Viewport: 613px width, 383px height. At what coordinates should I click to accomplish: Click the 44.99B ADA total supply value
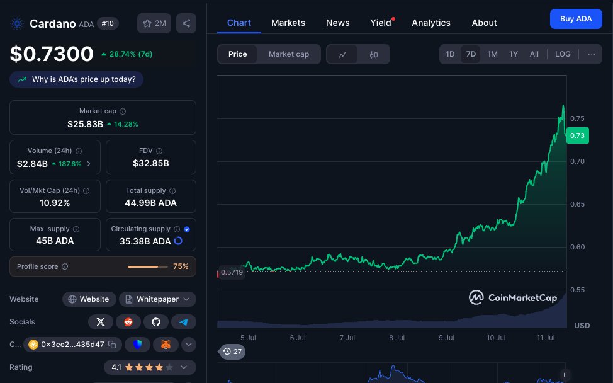[x=151, y=203]
